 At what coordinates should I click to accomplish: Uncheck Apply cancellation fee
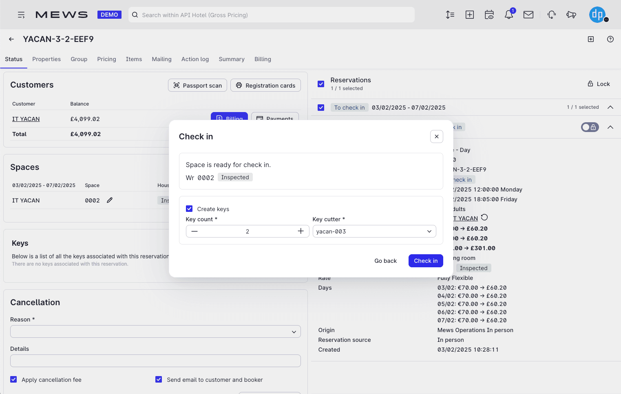coord(14,379)
